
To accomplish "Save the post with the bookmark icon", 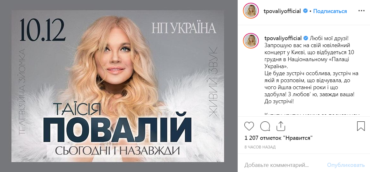I will 361,126.
